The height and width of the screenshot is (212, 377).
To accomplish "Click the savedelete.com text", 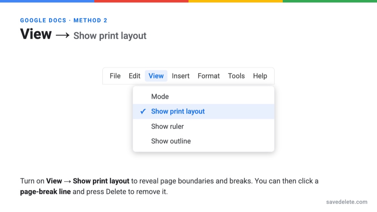I will tap(347, 202).
